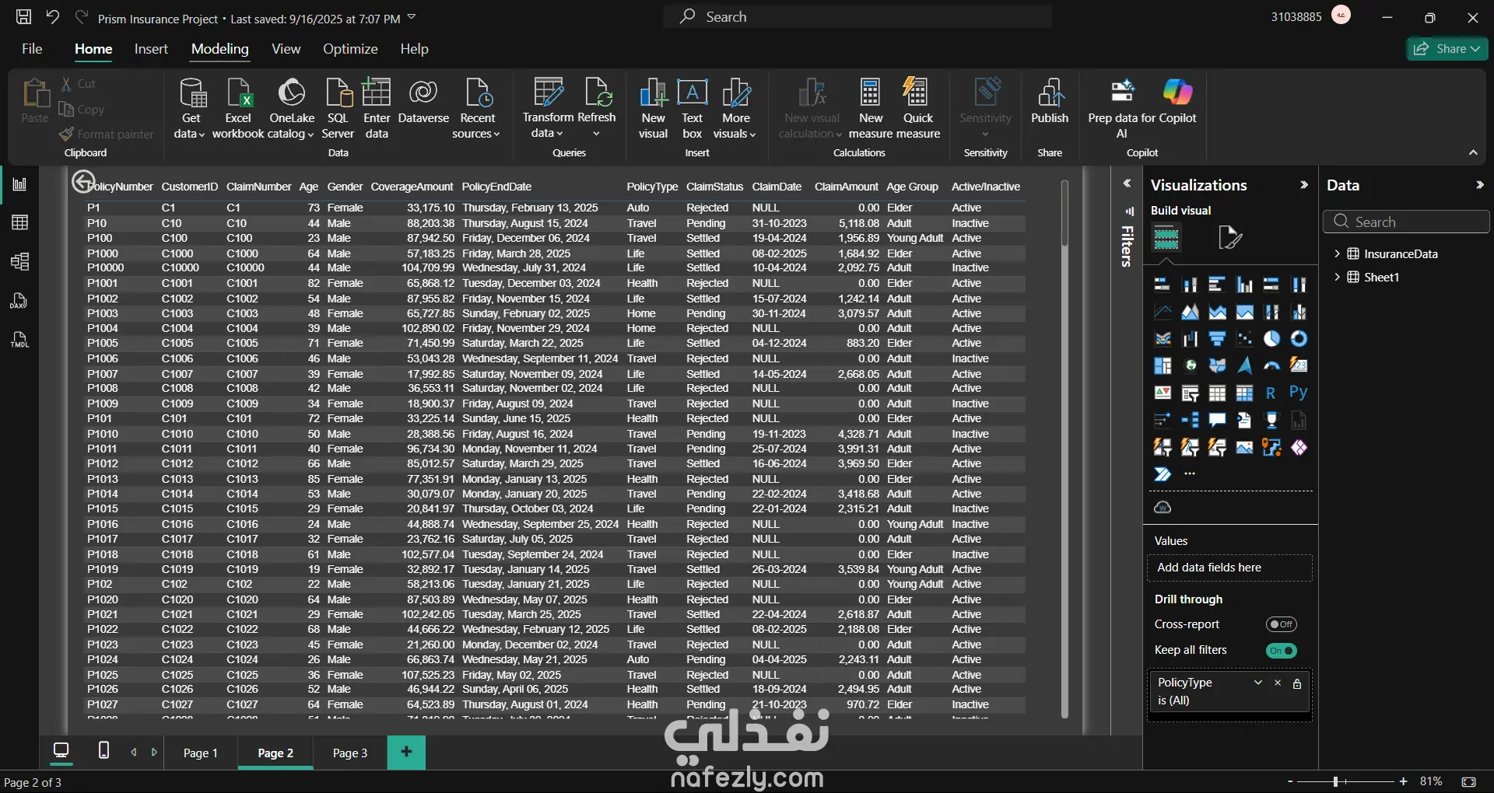Viewport: 1494px width, 793px height.
Task: Click the New measure button
Action: 871,107
